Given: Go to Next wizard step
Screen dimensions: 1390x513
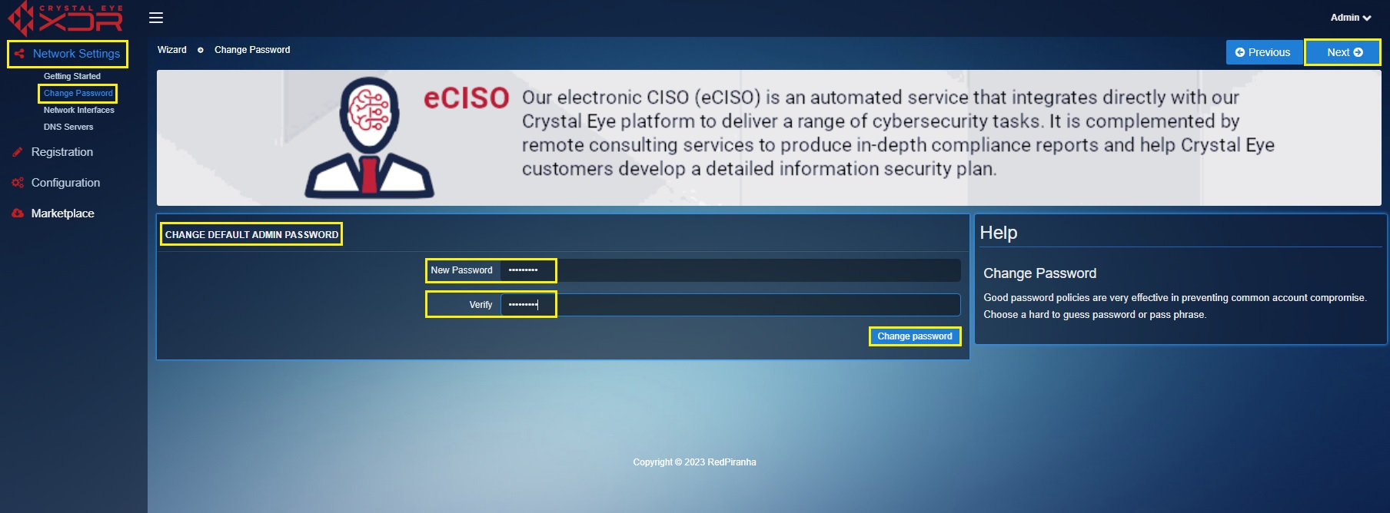Looking at the screenshot, I should 1345,52.
